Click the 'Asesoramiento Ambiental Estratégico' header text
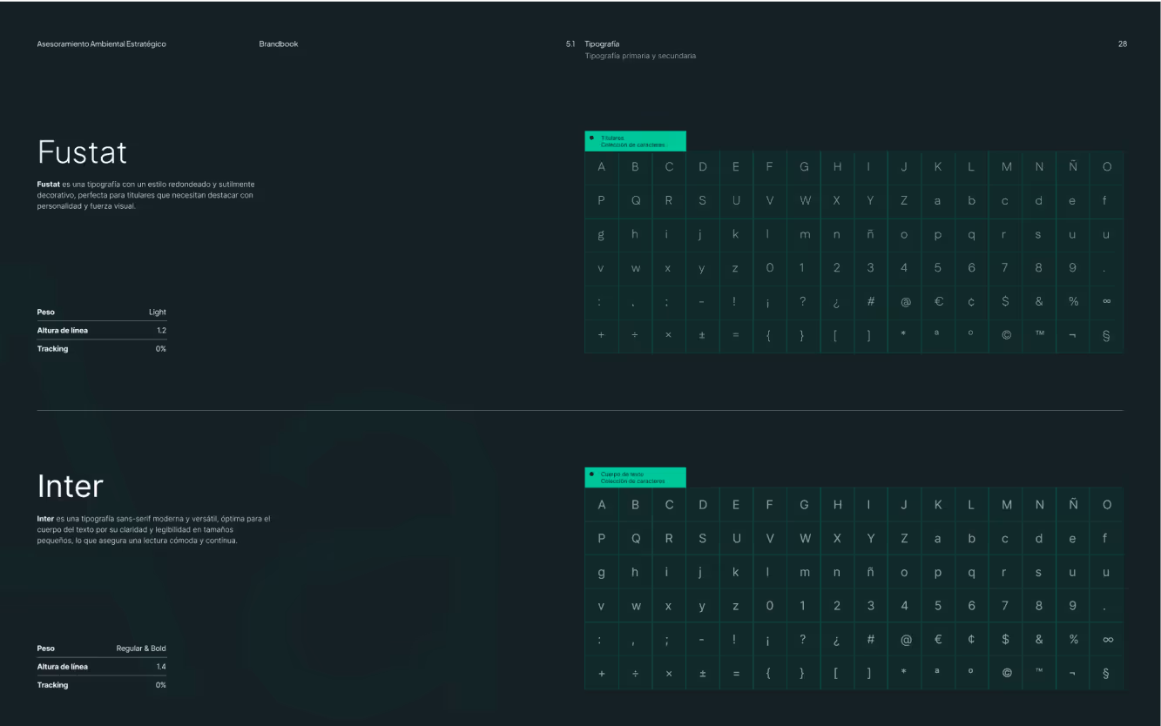 point(101,44)
